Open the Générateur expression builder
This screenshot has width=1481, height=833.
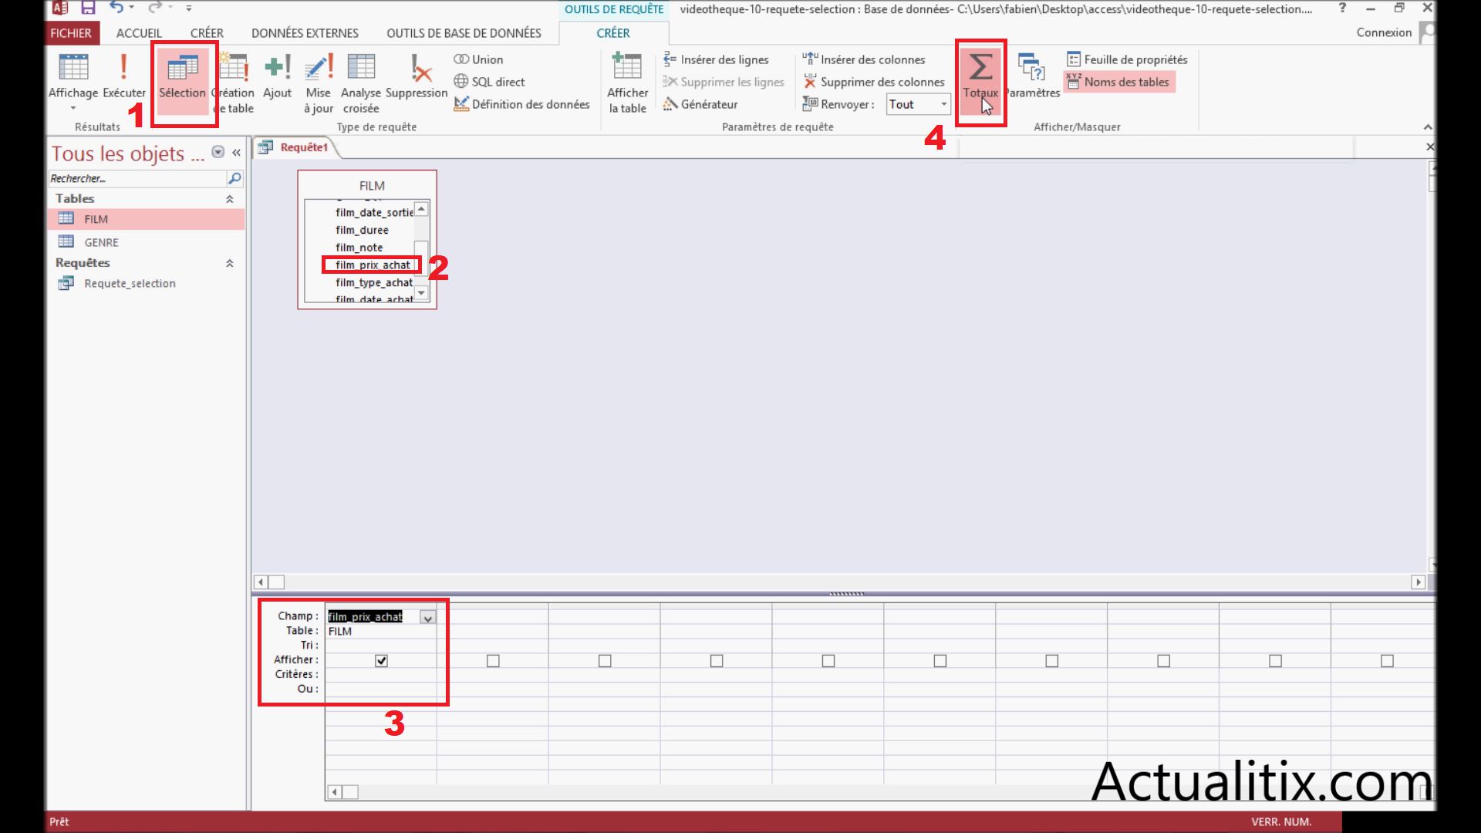(700, 104)
